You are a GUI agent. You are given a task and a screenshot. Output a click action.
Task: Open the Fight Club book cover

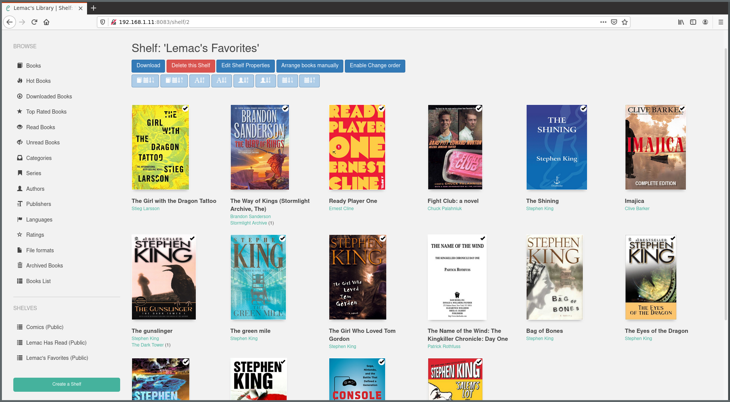[x=455, y=147]
